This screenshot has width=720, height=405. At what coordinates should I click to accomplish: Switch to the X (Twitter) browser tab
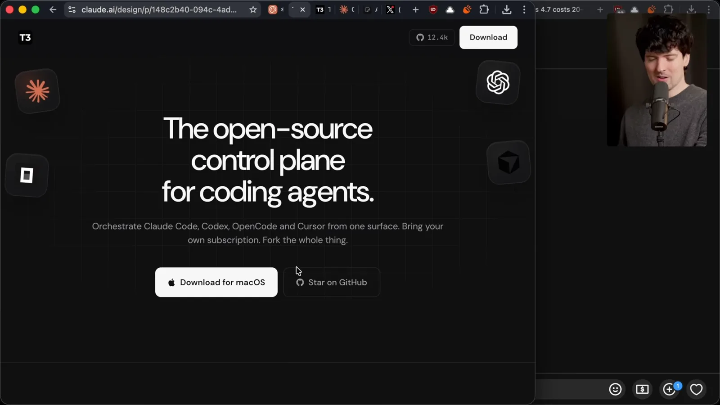coord(390,9)
